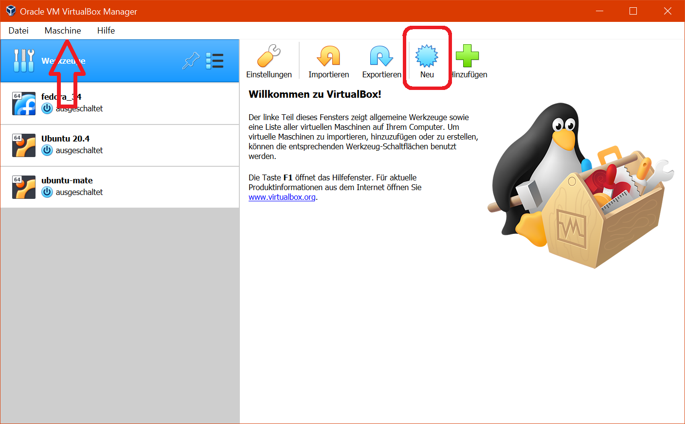Click 'ausgeschaltet' status under ubuntu-mate

pos(79,192)
